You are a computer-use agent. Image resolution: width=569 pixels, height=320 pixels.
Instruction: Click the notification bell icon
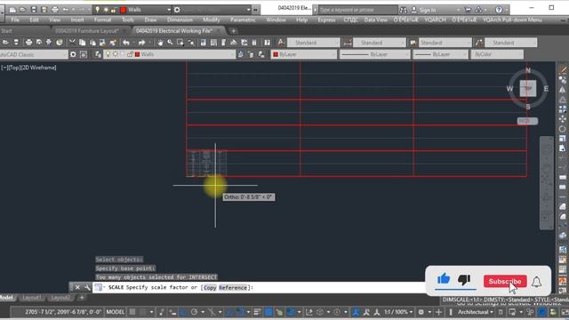[537, 282]
